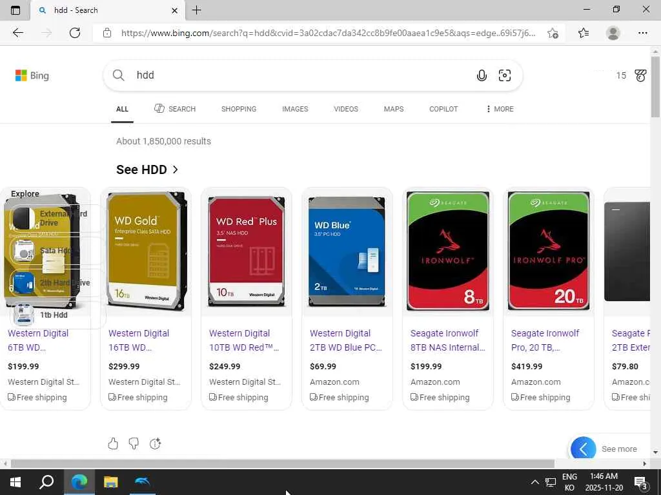Close the hdd - Search tab

point(174,10)
